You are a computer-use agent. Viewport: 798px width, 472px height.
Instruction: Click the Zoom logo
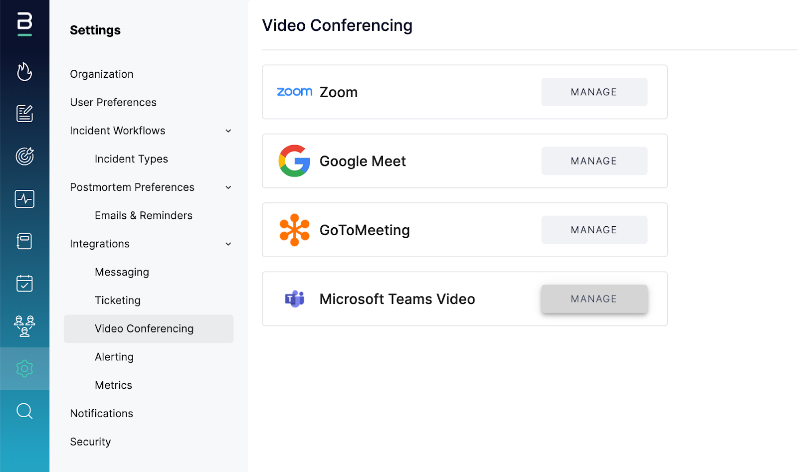coord(295,92)
